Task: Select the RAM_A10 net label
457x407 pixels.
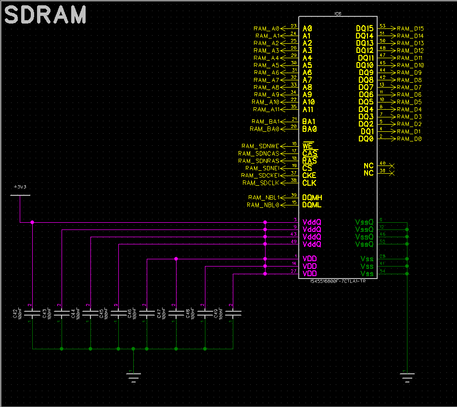Action: coord(266,102)
